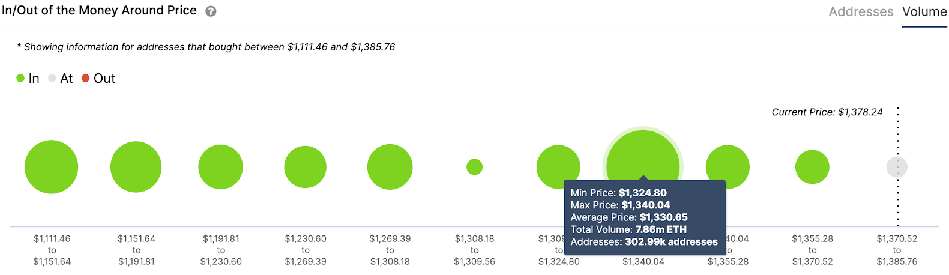This screenshot has height=275, width=949.
Task: Click the $1,370.52 to $1,385.76 axis label
Action: (897, 250)
